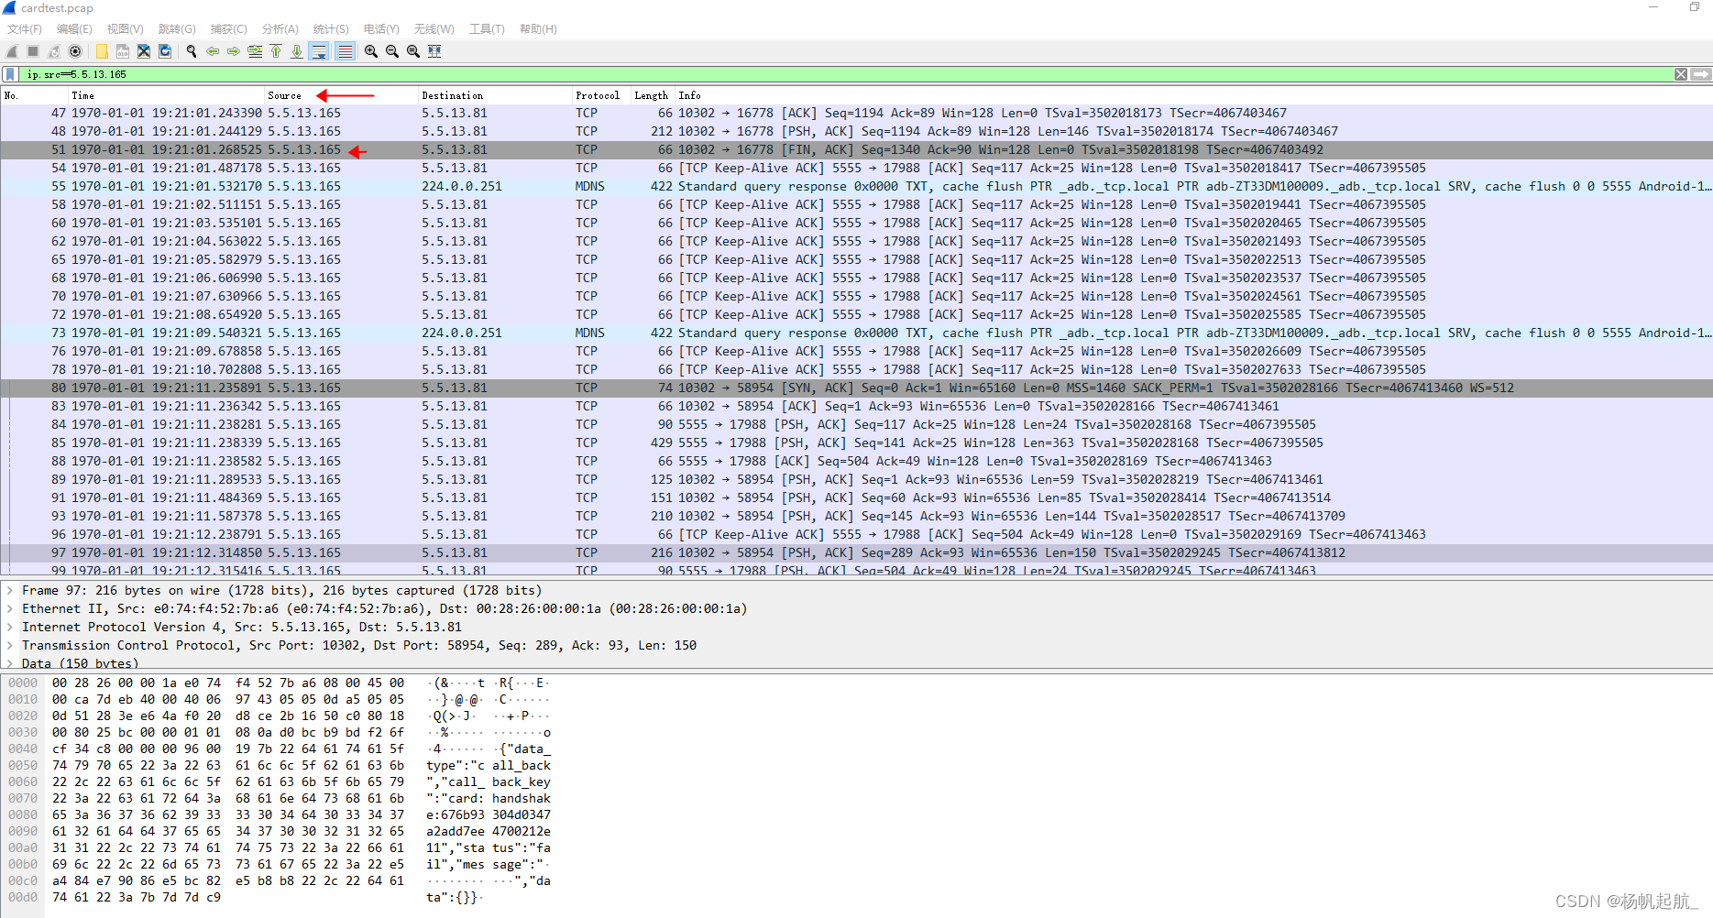
Task: Select MDNS packet number 73
Action: [x=856, y=333]
